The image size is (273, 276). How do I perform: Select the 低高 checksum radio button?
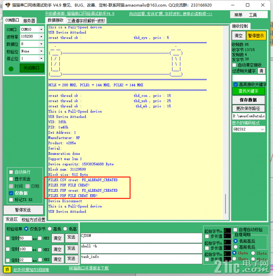point(65,229)
